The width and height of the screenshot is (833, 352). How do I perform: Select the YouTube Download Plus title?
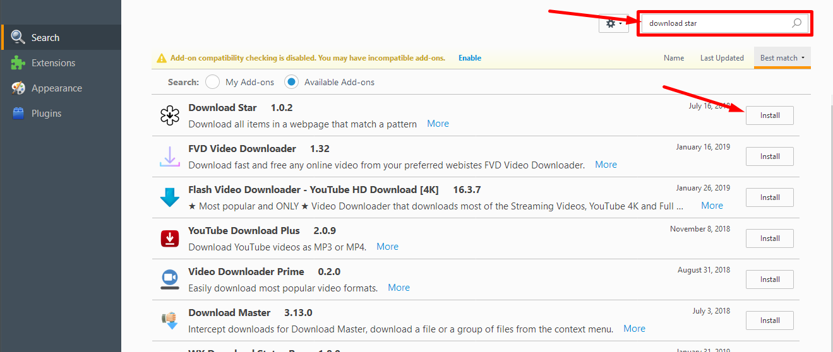point(244,231)
